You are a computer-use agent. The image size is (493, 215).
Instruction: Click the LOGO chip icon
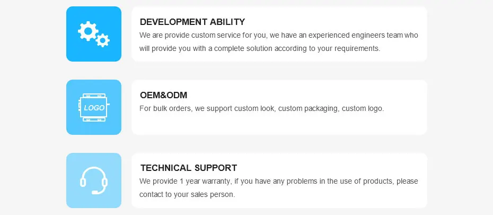(94, 107)
